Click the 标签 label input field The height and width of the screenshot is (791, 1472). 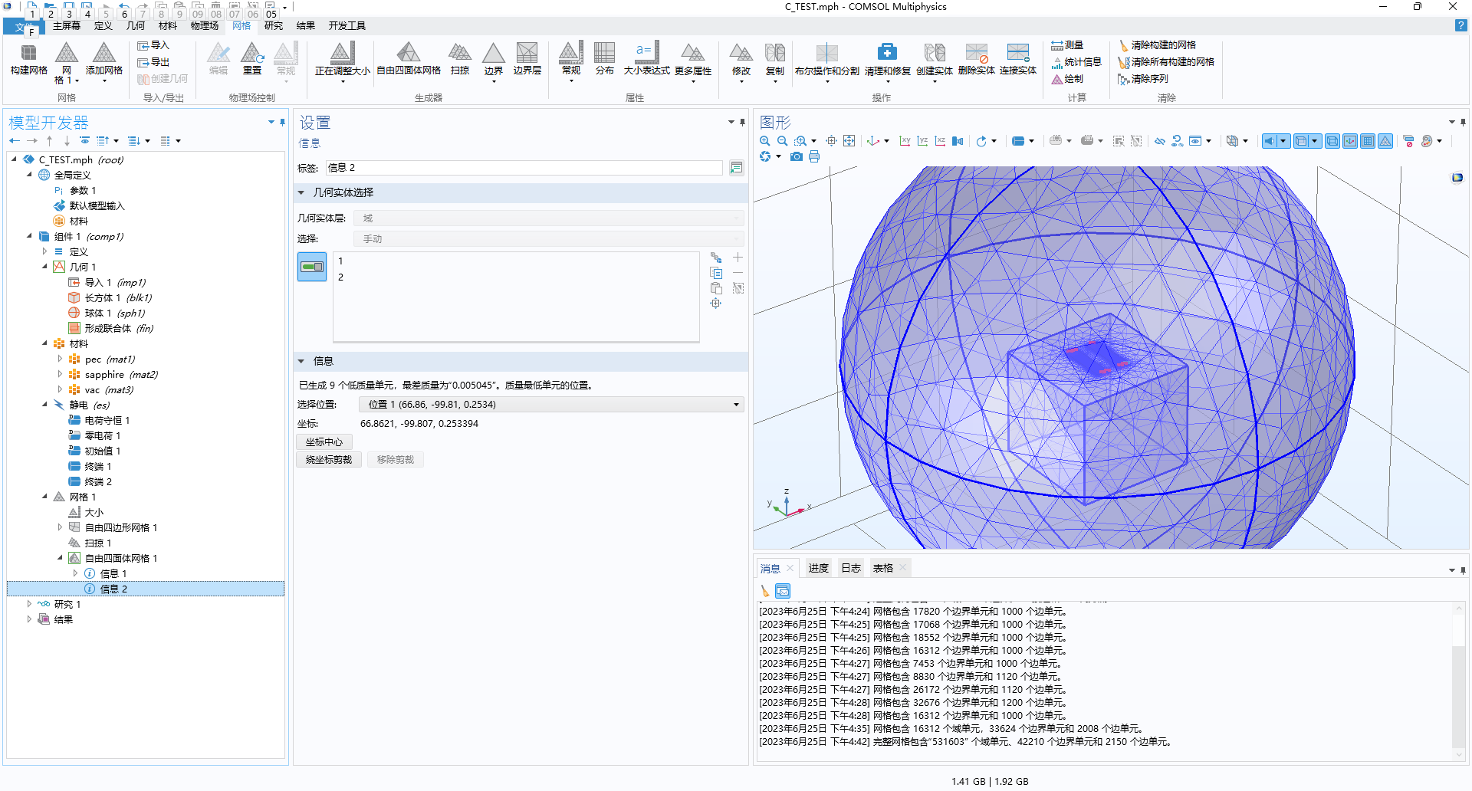coord(524,168)
